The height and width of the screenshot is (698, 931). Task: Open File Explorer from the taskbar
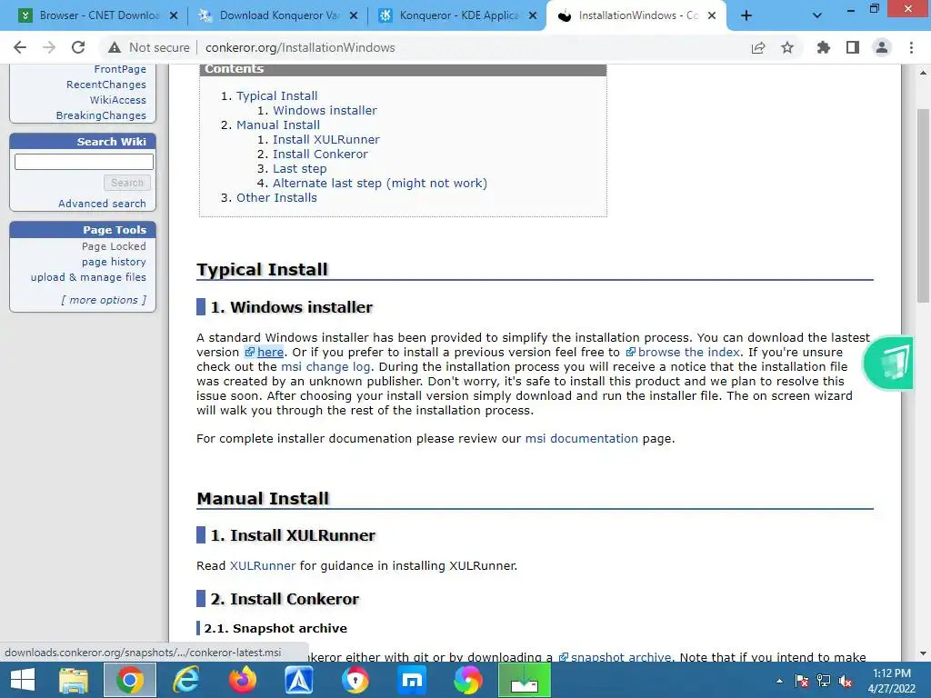click(x=74, y=680)
